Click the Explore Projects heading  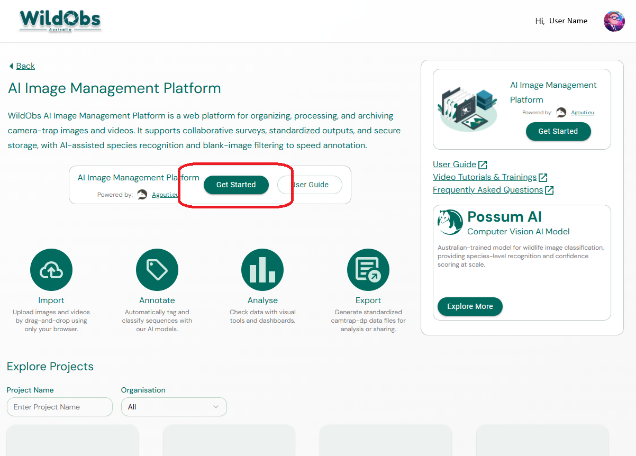click(x=50, y=367)
